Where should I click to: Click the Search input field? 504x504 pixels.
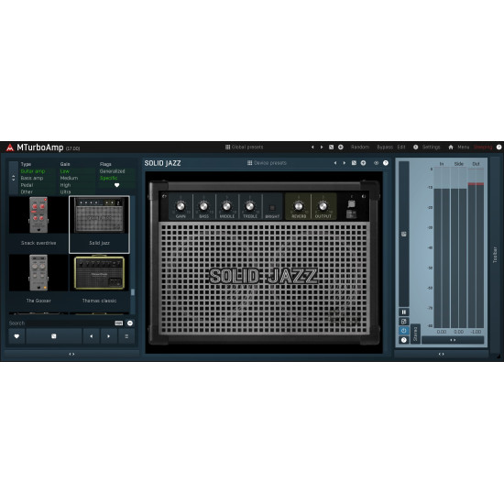tap(60, 323)
